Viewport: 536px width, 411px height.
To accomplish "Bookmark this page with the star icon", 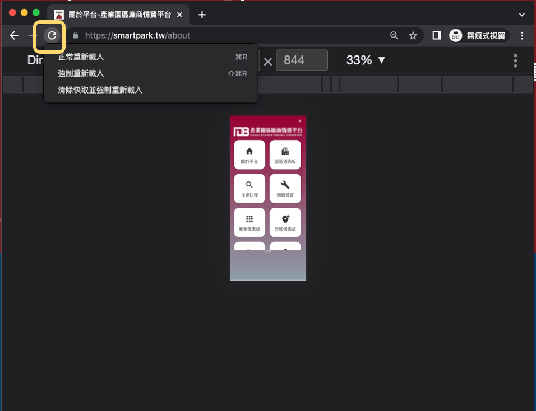I will point(413,36).
